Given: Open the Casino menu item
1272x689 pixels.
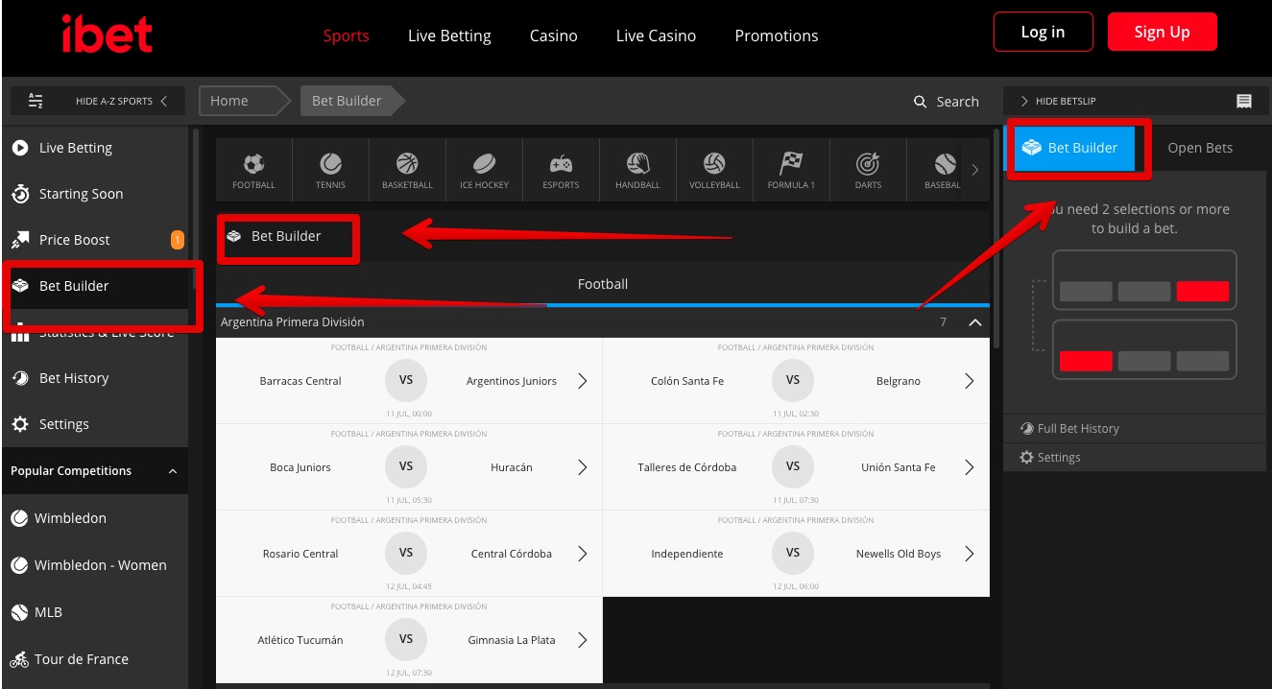Looking at the screenshot, I should 554,36.
